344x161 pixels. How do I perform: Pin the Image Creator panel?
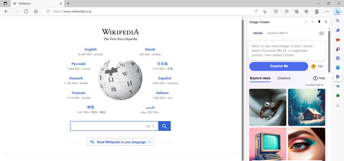pyautogui.click(x=319, y=22)
